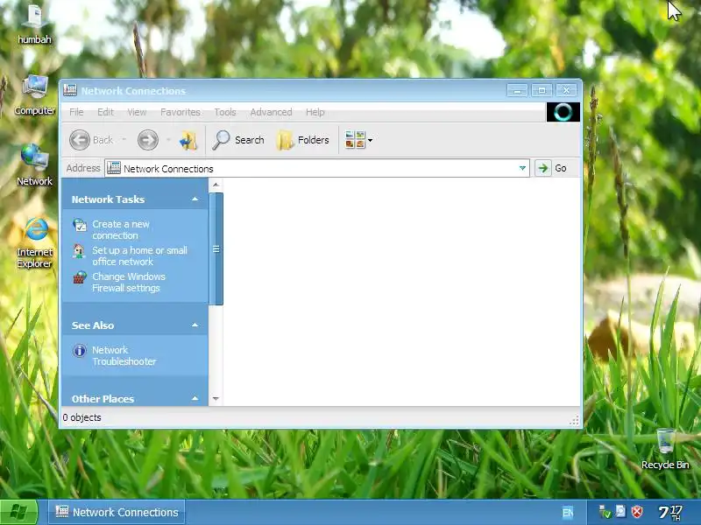The image size is (701, 525).
Task: Click Change Windows Firewall settings link
Action: pos(128,282)
